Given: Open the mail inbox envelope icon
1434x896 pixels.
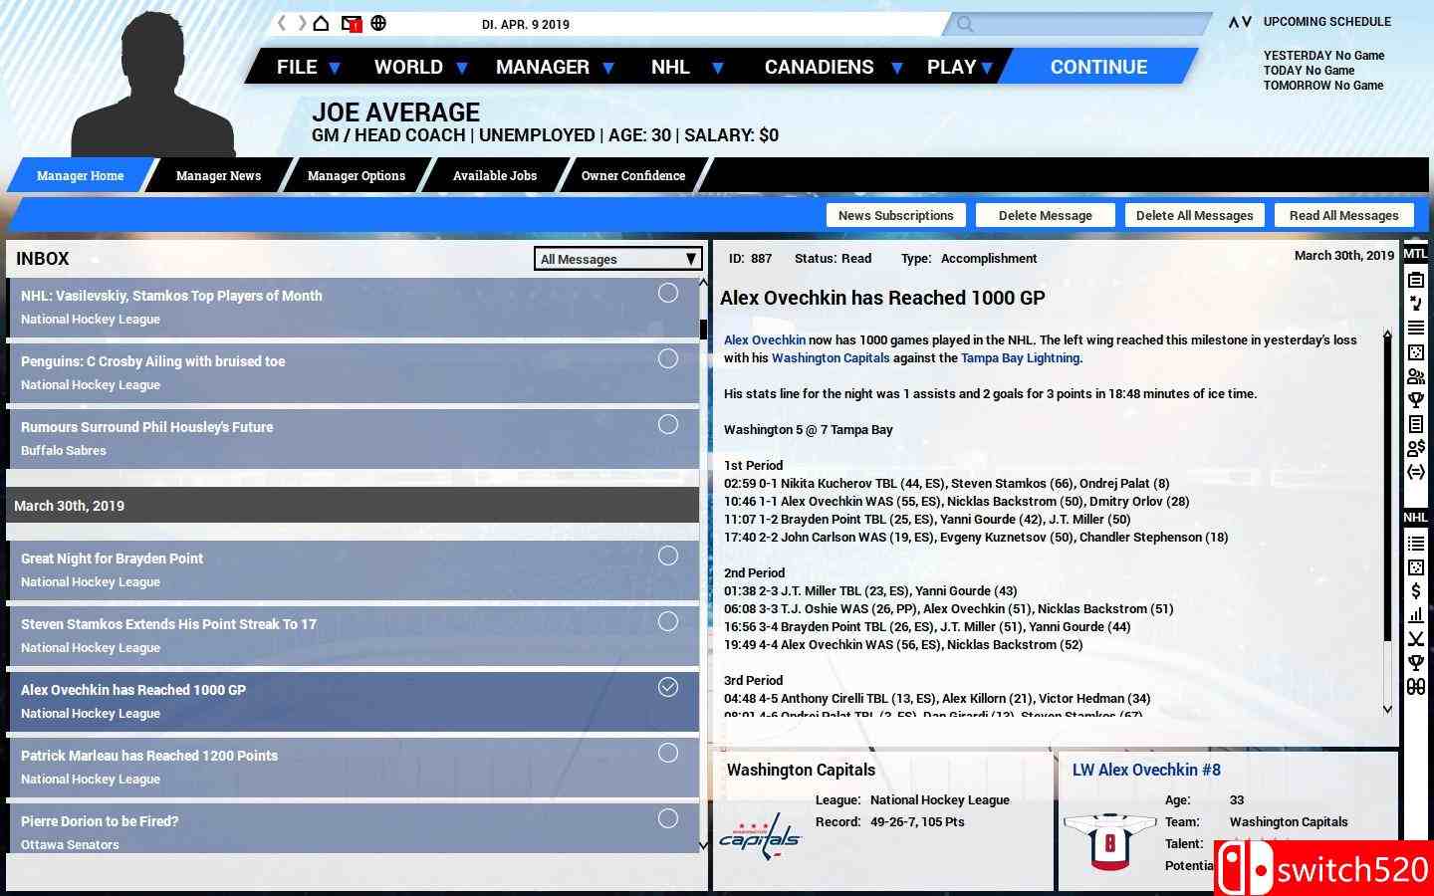Looking at the screenshot, I should pos(351,23).
